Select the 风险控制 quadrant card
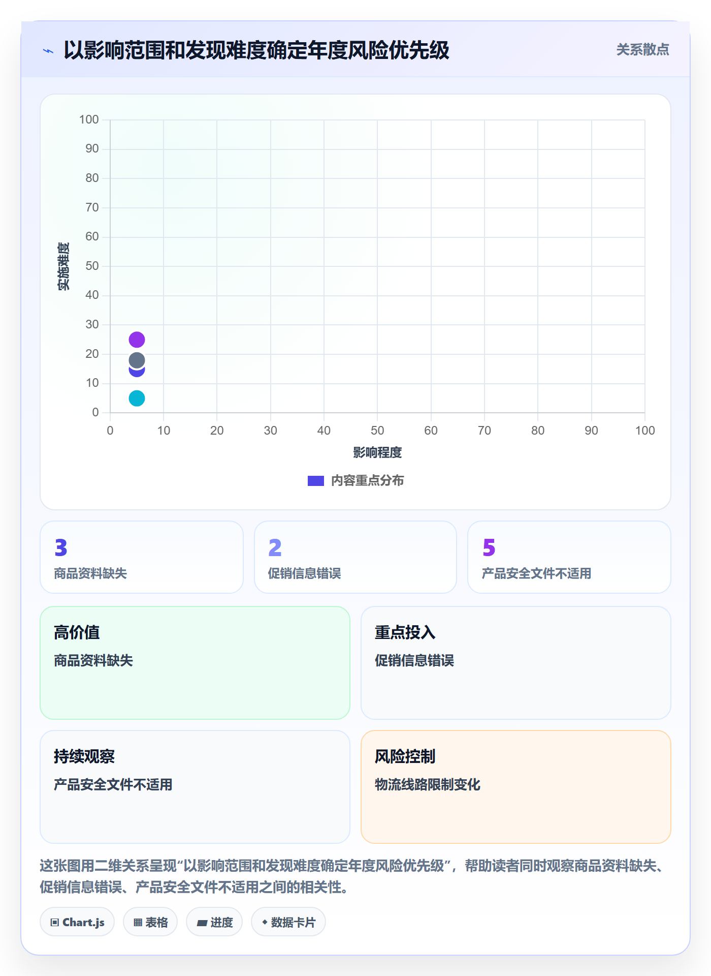The image size is (711, 976). coord(516,787)
